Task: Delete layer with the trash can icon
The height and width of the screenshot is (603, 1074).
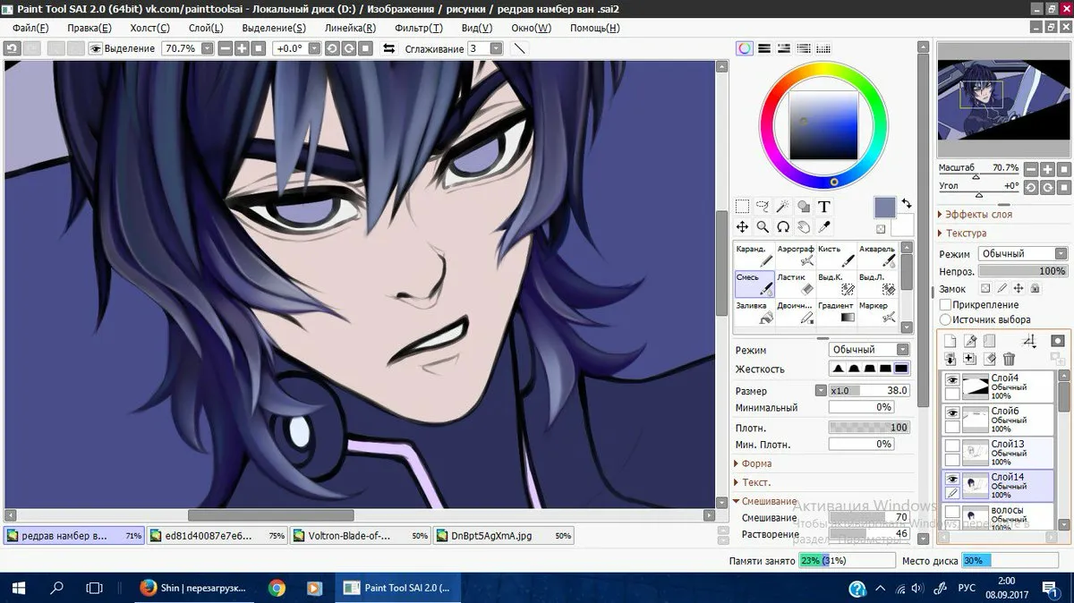Action: click(1009, 359)
